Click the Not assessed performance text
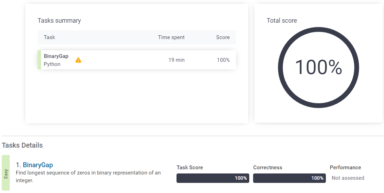384x193 pixels. point(348,178)
